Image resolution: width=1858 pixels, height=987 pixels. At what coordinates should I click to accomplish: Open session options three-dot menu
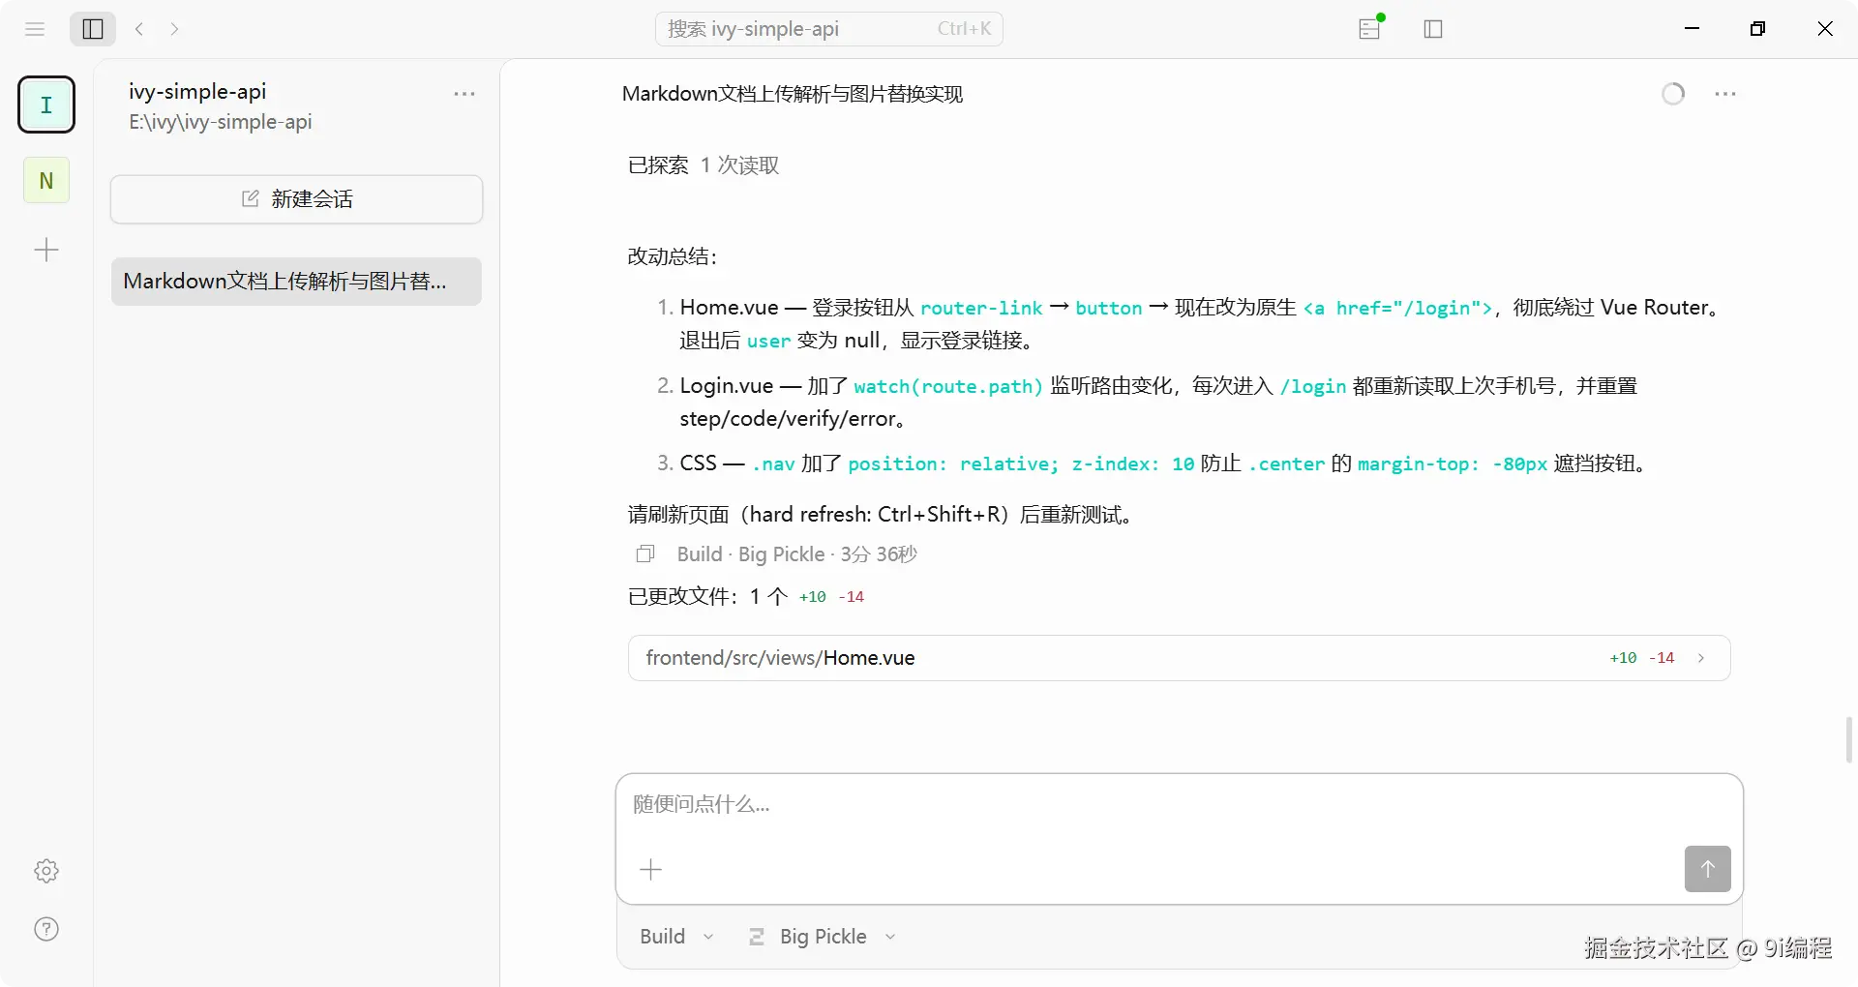point(1725,94)
